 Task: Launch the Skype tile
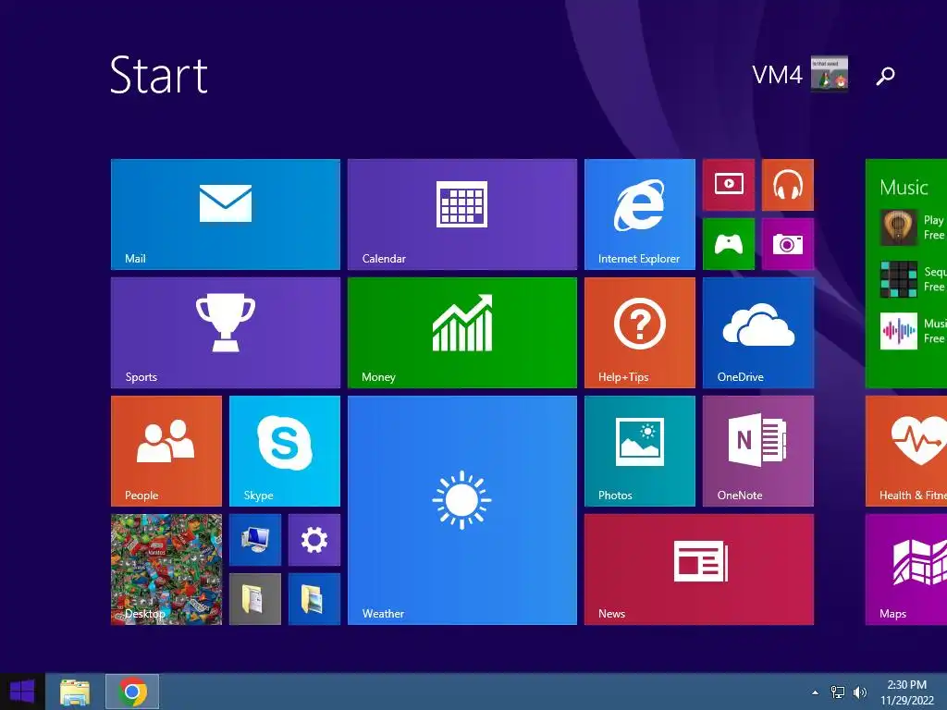tap(285, 451)
